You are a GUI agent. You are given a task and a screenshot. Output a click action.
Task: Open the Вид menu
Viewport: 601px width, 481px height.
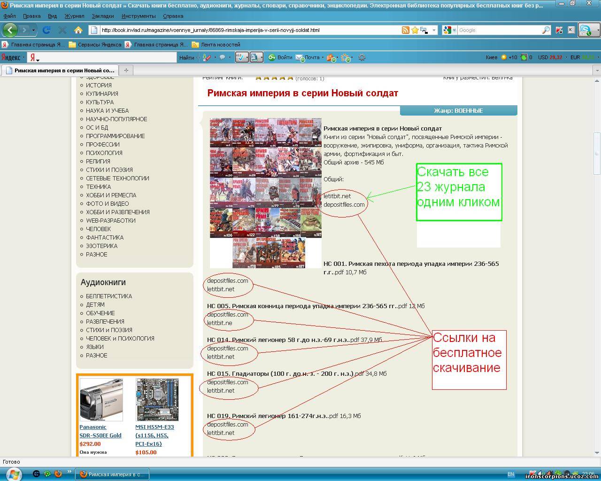click(x=53, y=16)
